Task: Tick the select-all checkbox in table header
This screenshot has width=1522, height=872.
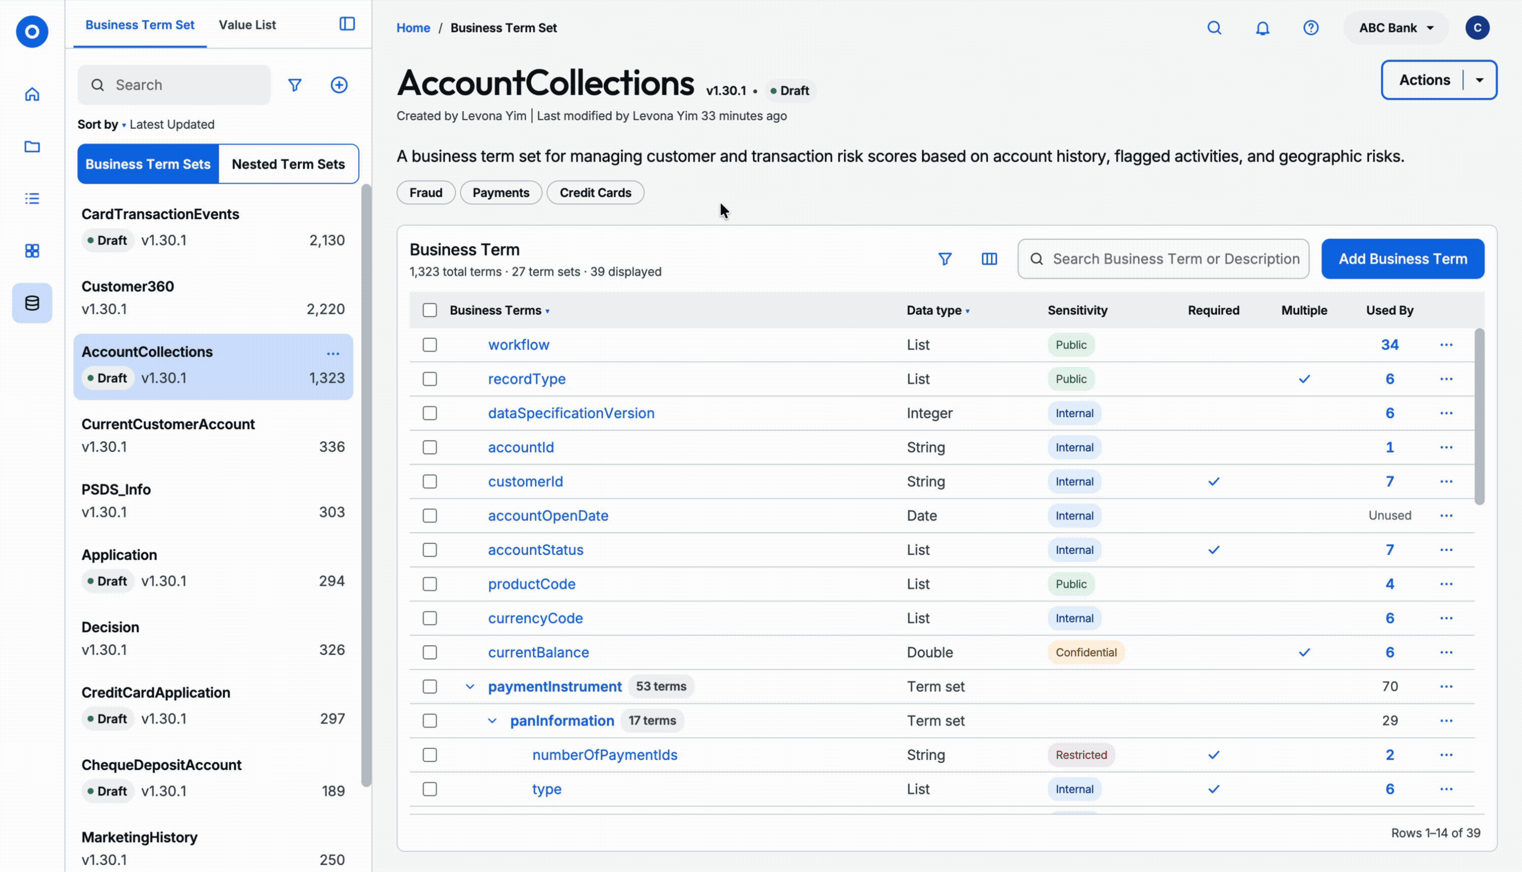Action: point(430,310)
